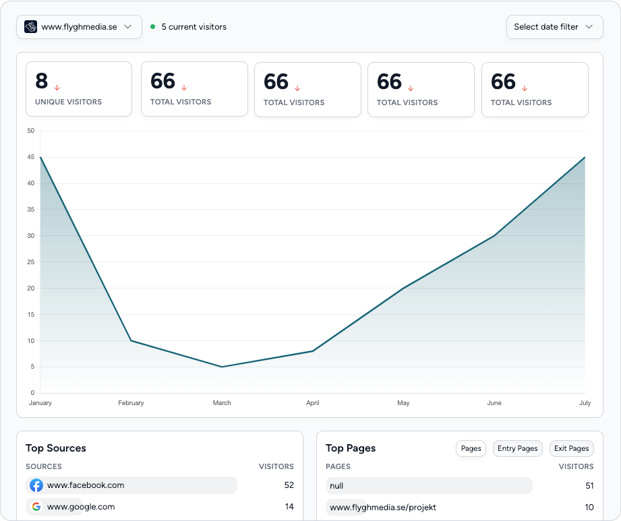621x521 pixels.
Task: Click the Google icon beside www.google.com
Action: click(37, 506)
